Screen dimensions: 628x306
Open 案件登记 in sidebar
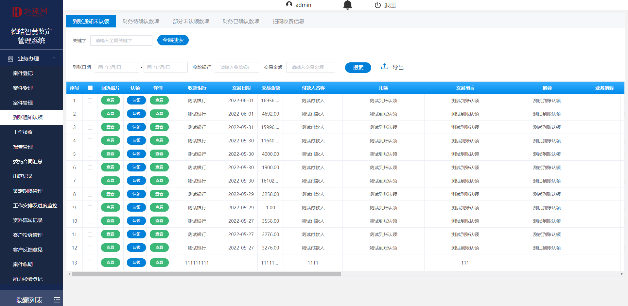[x=31, y=73]
